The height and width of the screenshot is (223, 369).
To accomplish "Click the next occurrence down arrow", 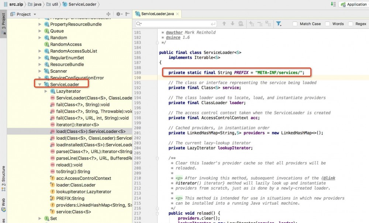I will 232,24.
